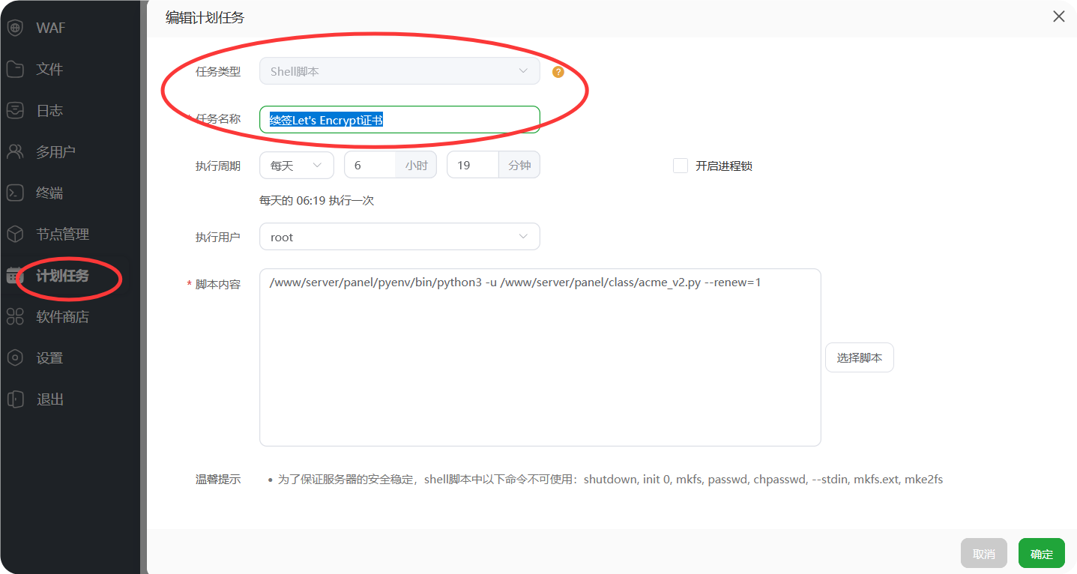Click the 文件 folder icon
Screen dimensions: 1077x574
click(15, 69)
